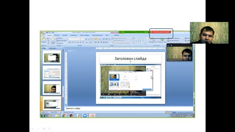Select the screenshot picture on the slide
Screen dimensions: 235x132
pos(131,81)
